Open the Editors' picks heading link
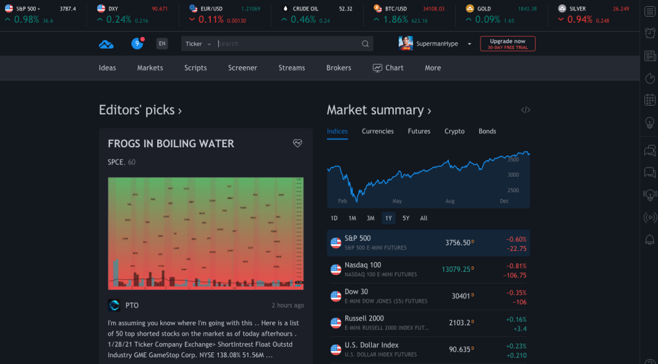658x364 pixels. (x=140, y=110)
